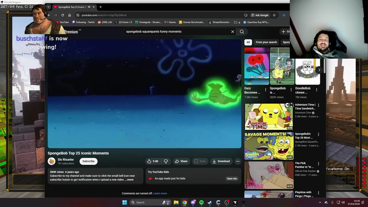Open the volume control in system tray
368x207 pixels.
coord(343,202)
